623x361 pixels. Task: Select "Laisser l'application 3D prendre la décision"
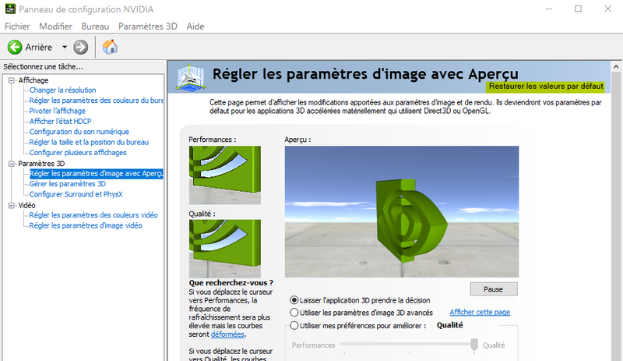pos(294,299)
